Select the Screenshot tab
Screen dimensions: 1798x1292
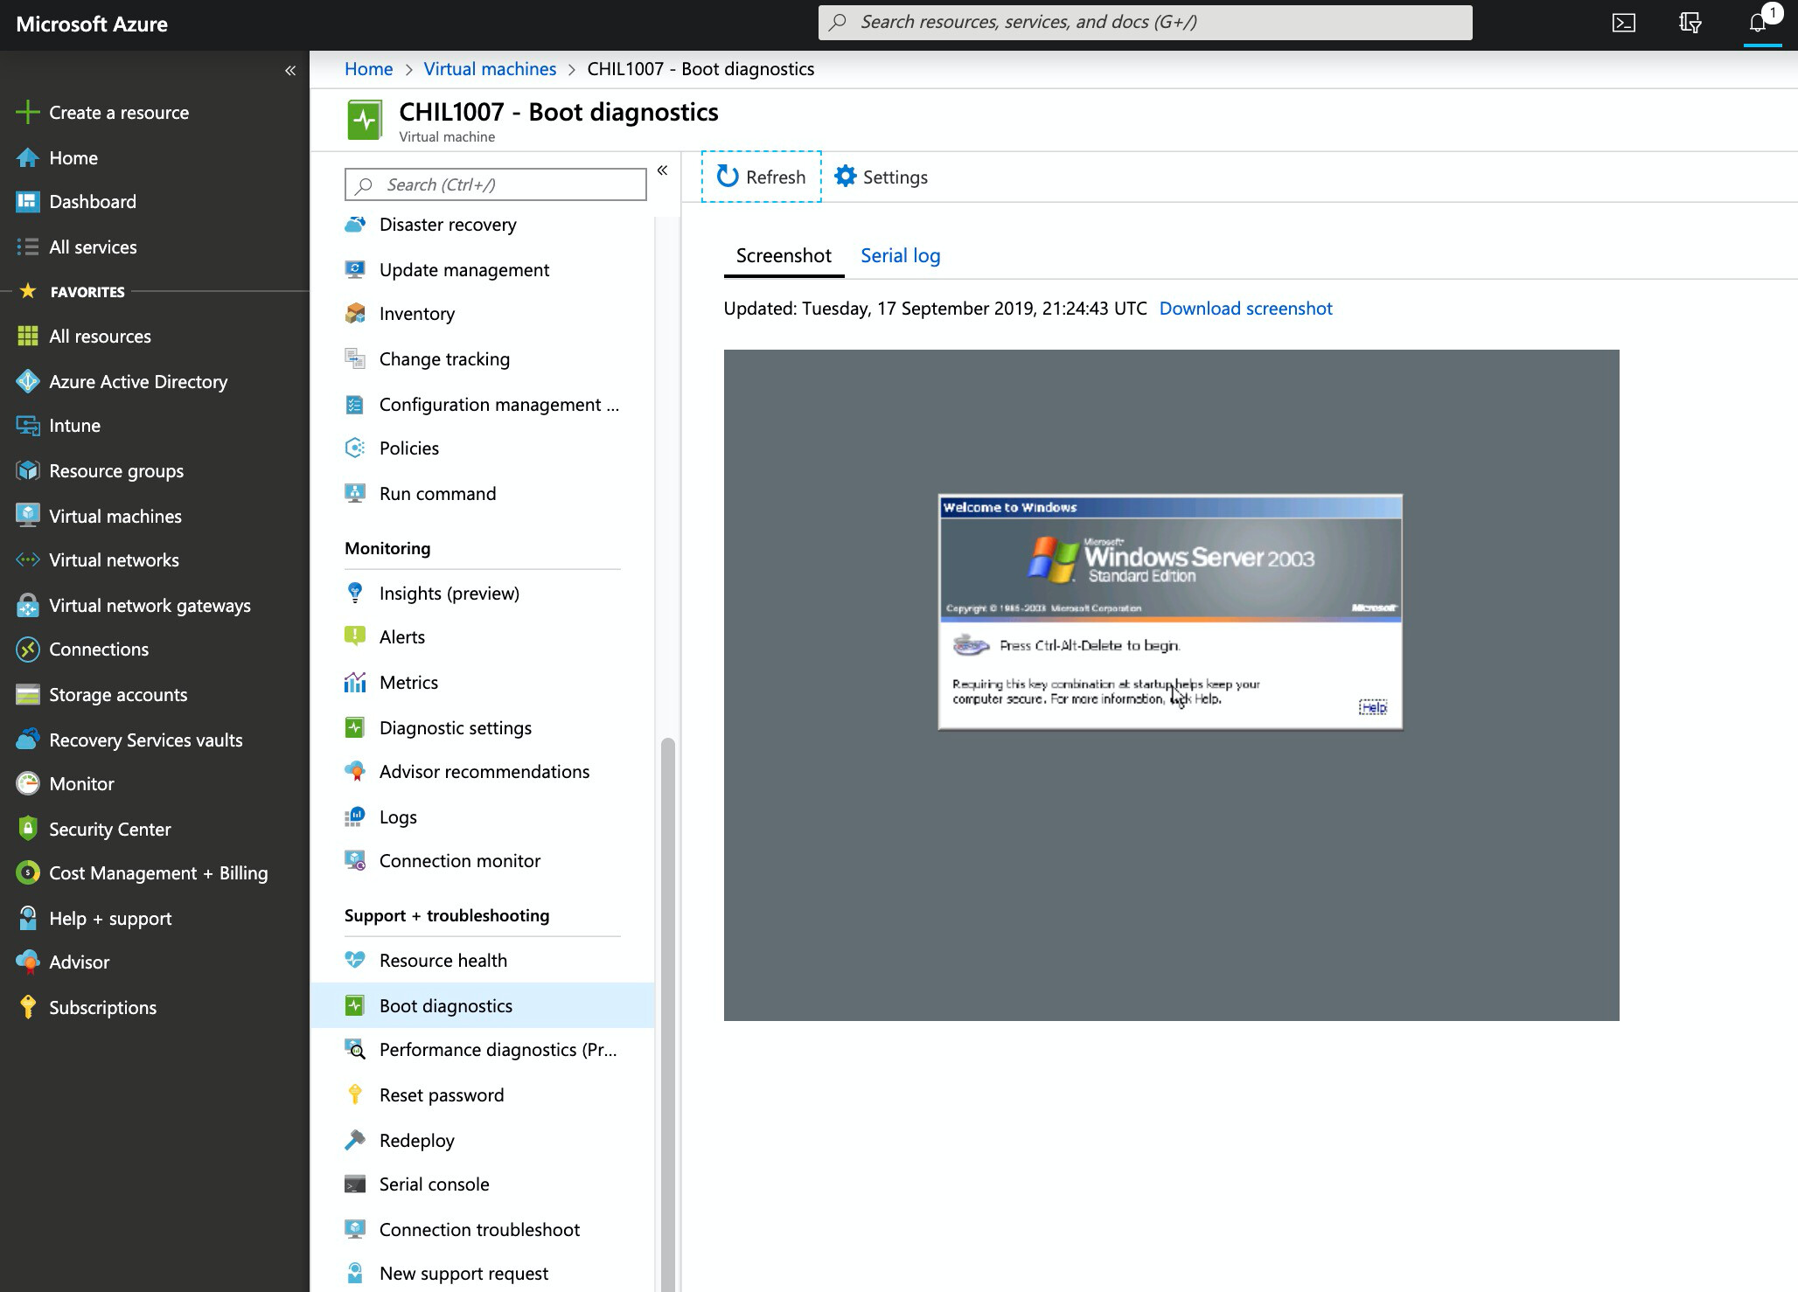pyautogui.click(x=783, y=256)
